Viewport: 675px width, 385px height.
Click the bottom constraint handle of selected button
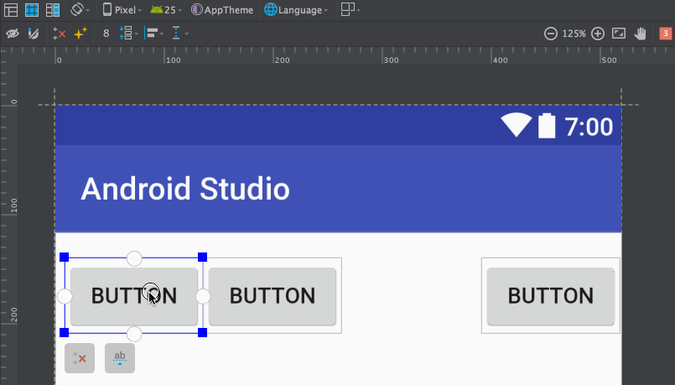[x=134, y=334]
